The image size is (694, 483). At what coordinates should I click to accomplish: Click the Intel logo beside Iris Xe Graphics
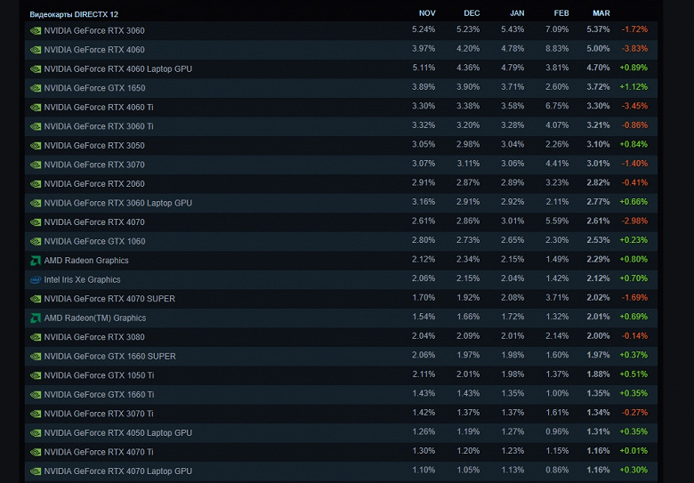click(36, 279)
